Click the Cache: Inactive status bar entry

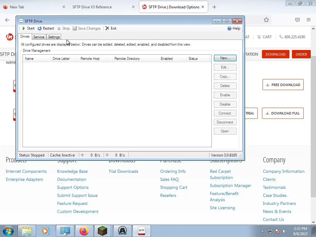click(62, 155)
